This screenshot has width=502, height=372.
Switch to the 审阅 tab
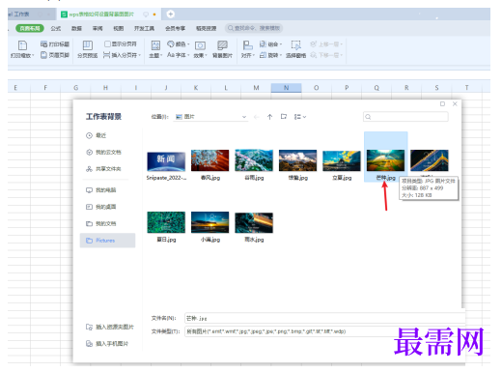pos(98,28)
